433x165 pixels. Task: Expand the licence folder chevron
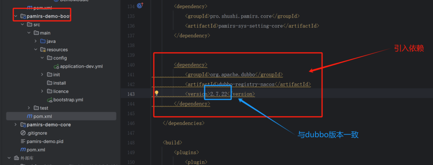click(42, 91)
